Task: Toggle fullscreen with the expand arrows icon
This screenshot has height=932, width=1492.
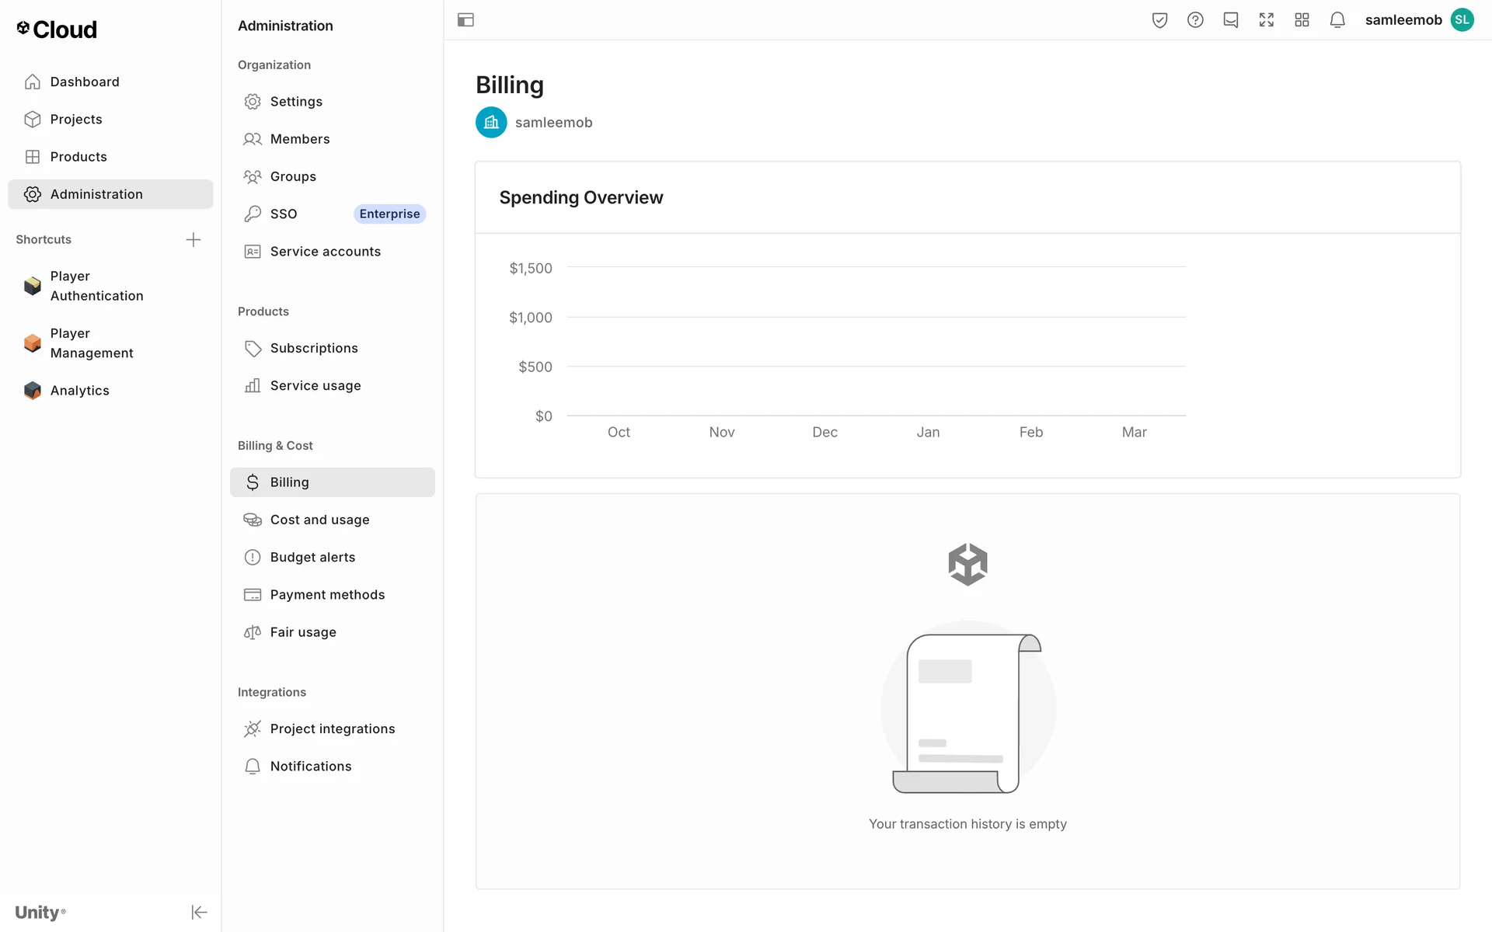Action: tap(1266, 20)
